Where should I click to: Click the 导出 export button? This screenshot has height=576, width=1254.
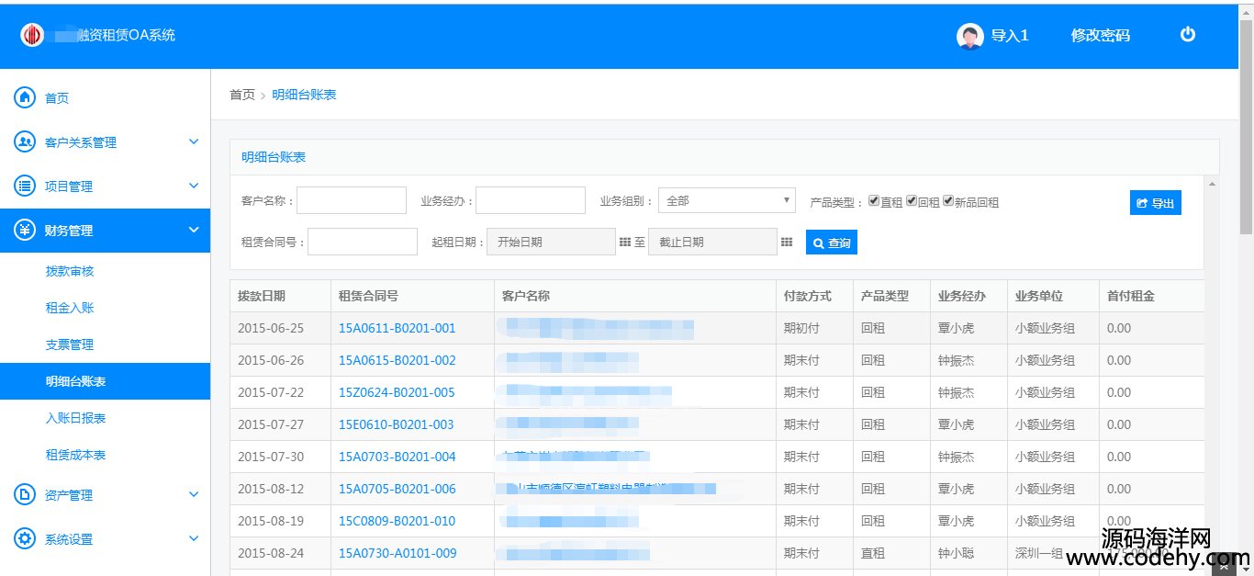point(1155,203)
